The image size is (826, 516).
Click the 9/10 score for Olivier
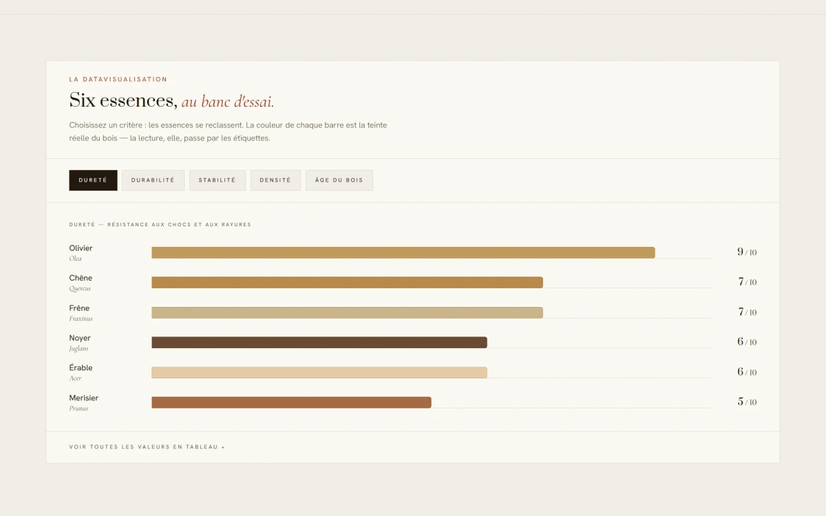point(747,252)
